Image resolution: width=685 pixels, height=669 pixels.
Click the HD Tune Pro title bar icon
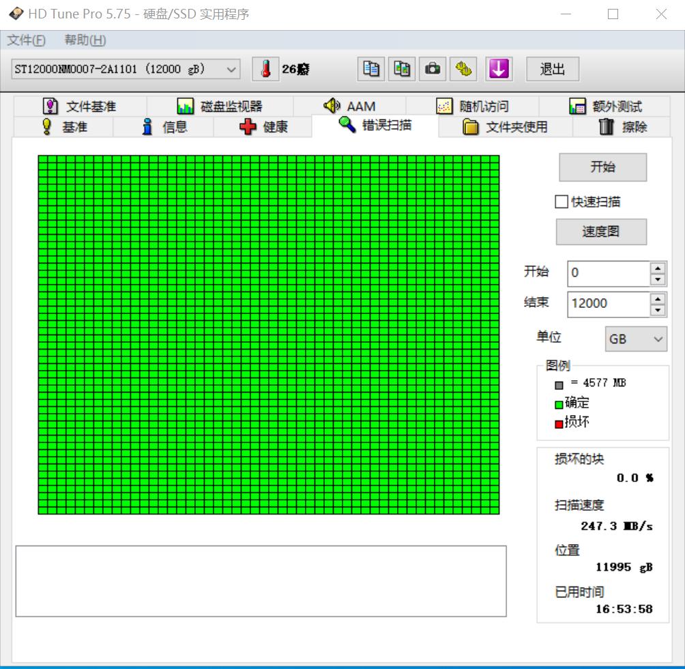point(16,14)
